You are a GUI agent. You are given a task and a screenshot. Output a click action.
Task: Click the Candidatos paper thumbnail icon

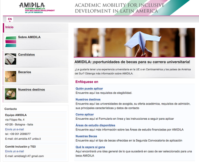pos(11,59)
